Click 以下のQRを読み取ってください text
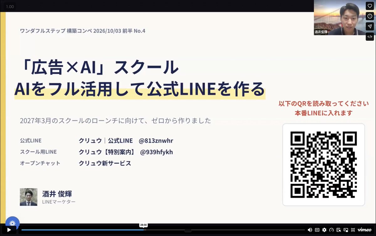 [x=324, y=104]
